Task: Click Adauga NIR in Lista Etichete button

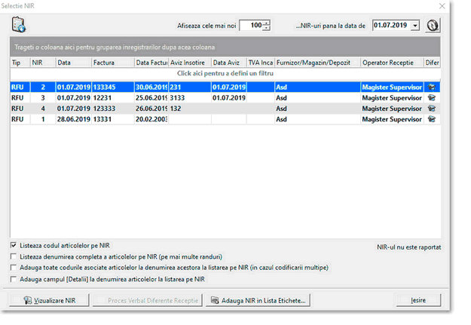Action: 258,300
